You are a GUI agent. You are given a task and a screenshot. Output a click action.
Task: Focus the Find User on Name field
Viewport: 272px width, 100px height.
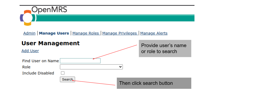pyautogui.click(x=80, y=61)
